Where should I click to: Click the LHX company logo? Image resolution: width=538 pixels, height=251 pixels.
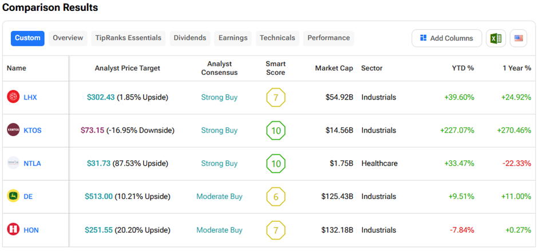point(13,97)
